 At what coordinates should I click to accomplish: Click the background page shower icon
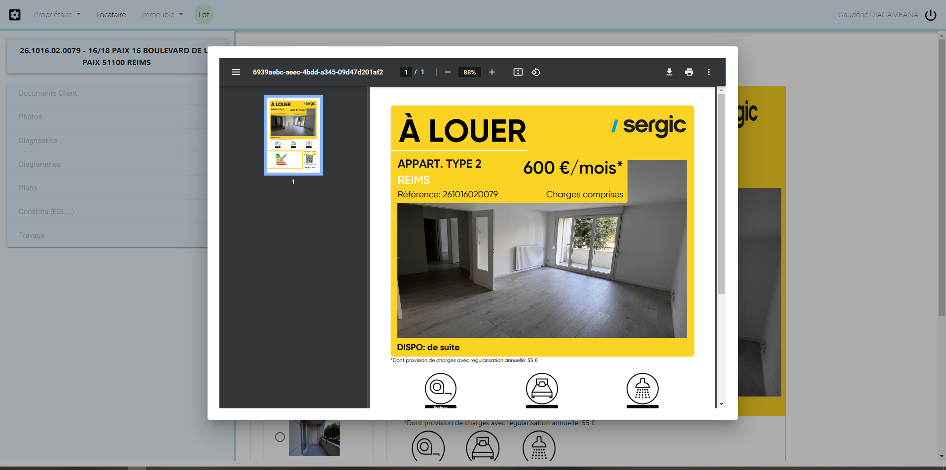point(539,446)
